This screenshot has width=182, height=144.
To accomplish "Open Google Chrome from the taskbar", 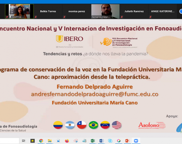I will (x=41, y=141).
